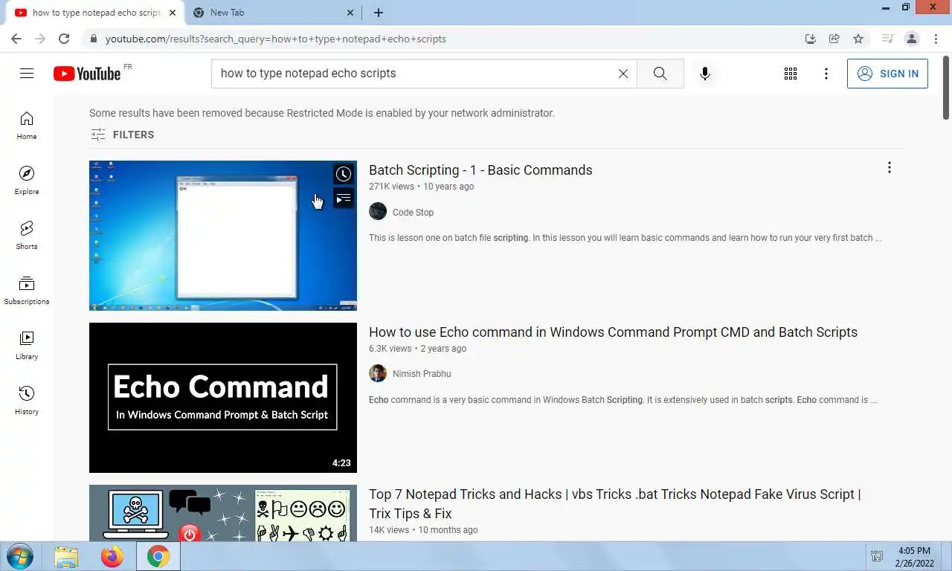
Task: Open 'How to use Echo command' video title
Action: point(613,332)
